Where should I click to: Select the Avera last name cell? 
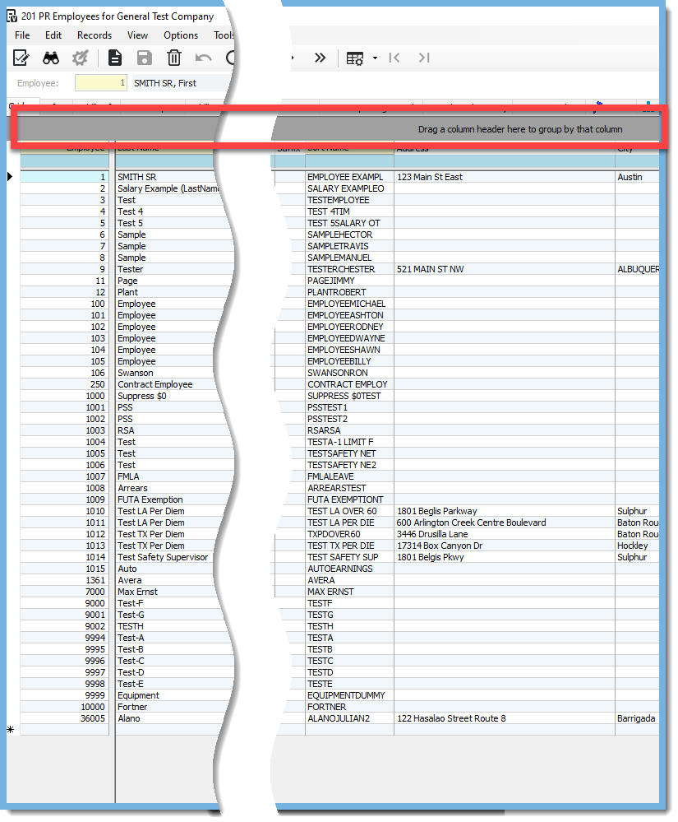pos(166,580)
